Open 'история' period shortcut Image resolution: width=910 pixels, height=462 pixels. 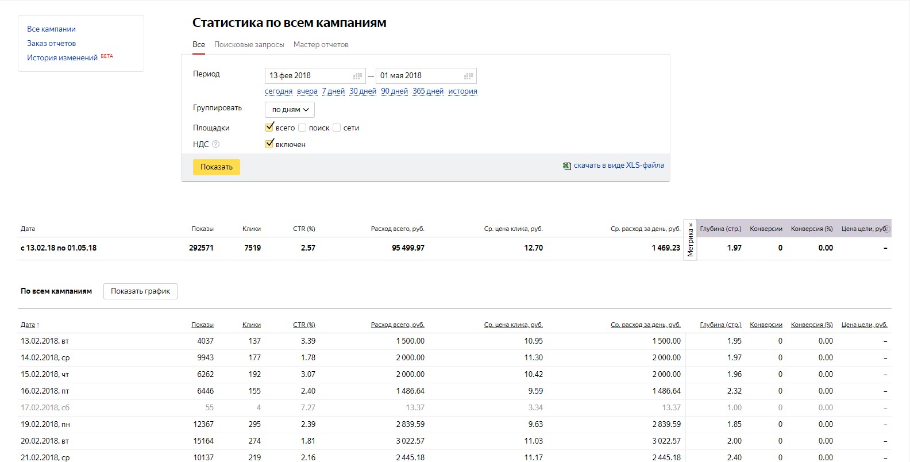tap(462, 91)
